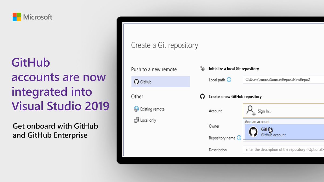Click the Existing remote globe icon
Screen dimensions: 324x182
click(x=136, y=109)
